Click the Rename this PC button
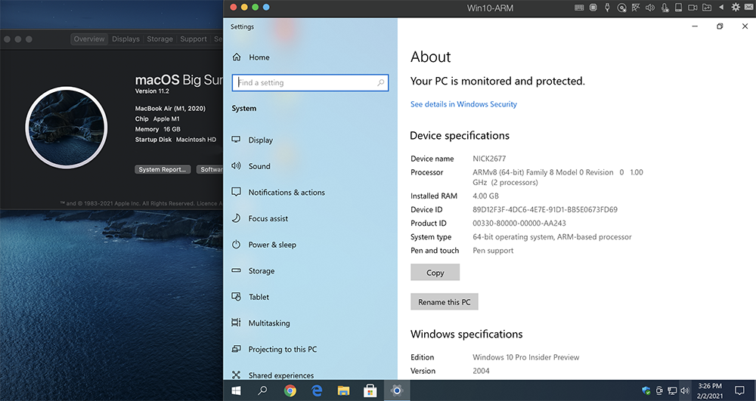The image size is (756, 401). (x=444, y=302)
